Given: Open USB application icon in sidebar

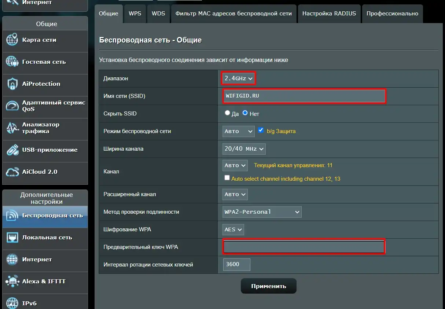Looking at the screenshot, I should [12, 150].
